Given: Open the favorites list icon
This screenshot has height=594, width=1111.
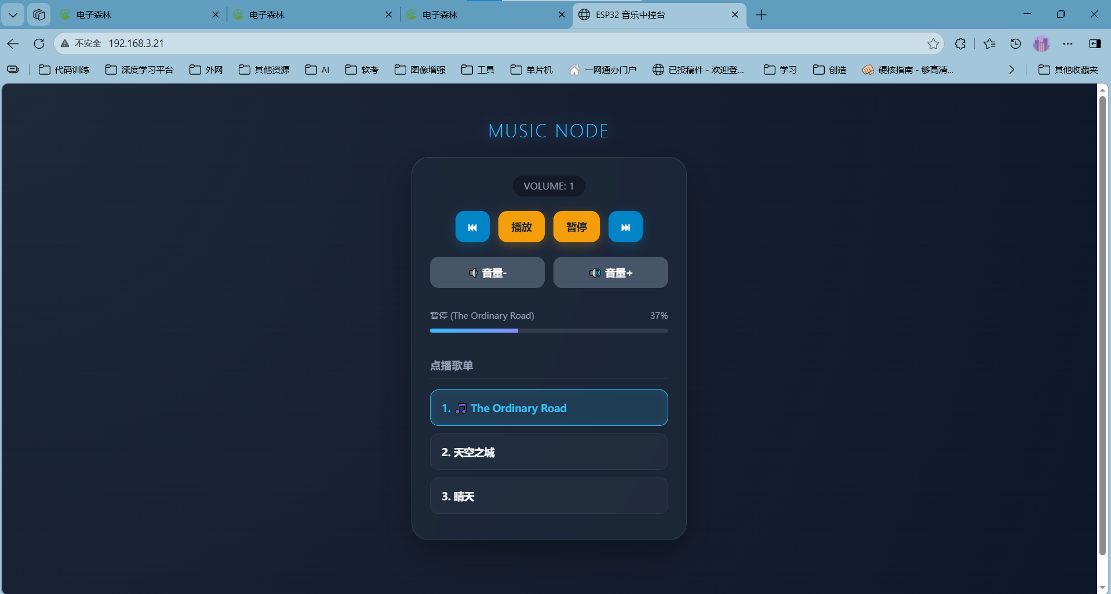Looking at the screenshot, I should click(x=989, y=43).
